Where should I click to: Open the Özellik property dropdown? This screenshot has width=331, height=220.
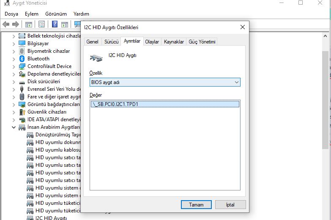(x=165, y=82)
